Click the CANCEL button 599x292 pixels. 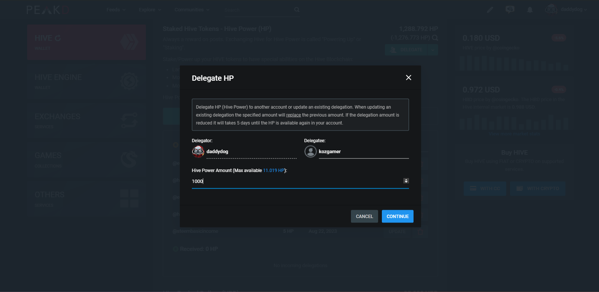click(364, 216)
